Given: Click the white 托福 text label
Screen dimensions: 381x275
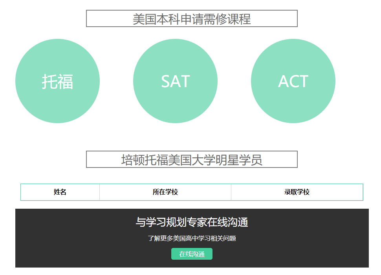Looking at the screenshot, I should (57, 82).
